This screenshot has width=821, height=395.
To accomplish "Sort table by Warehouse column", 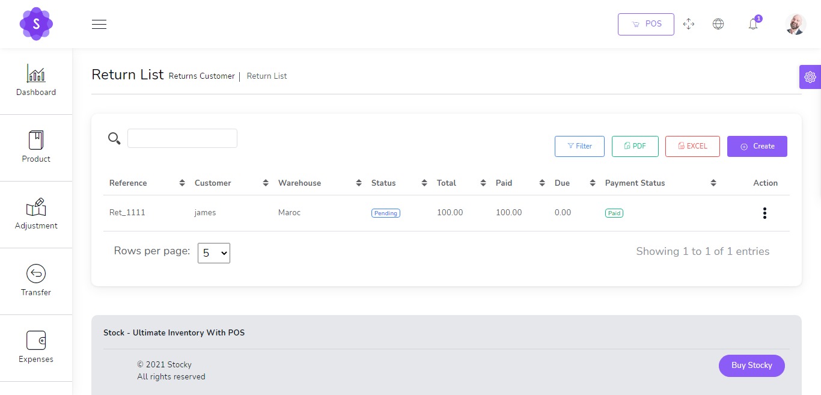I will (x=320, y=183).
